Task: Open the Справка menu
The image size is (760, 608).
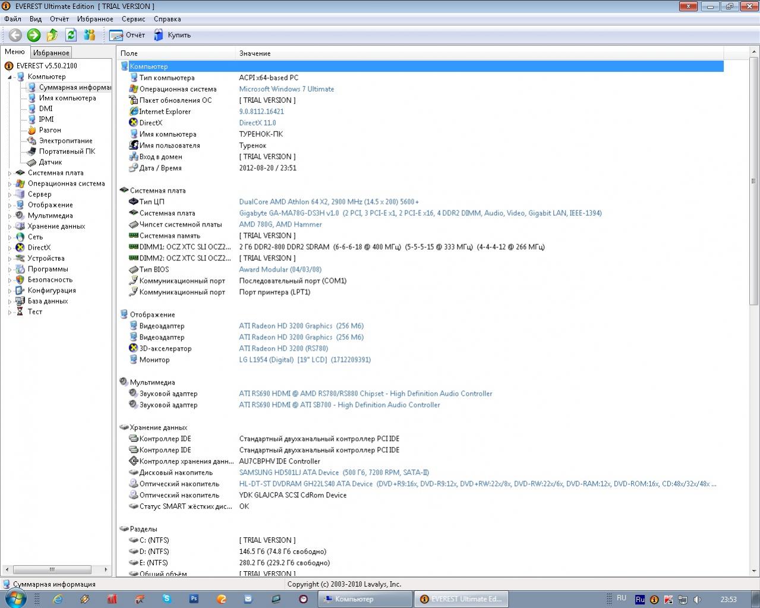Action: tap(168, 19)
